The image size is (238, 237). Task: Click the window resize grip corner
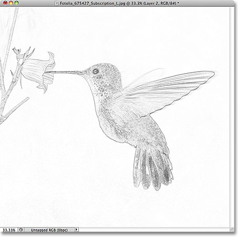232,230
